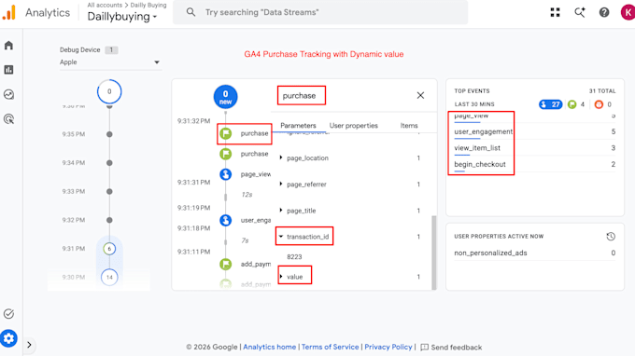Close the purchase event details panel
The image size is (635, 356).
click(420, 95)
